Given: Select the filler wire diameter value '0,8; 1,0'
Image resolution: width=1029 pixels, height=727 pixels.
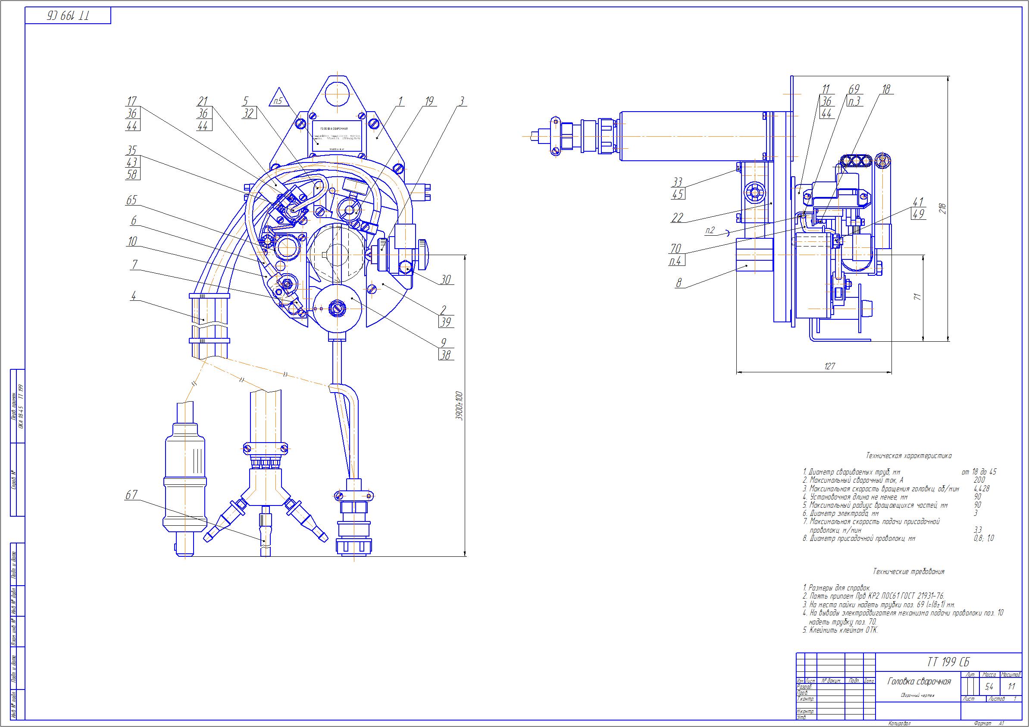Looking at the screenshot, I should (x=983, y=538).
